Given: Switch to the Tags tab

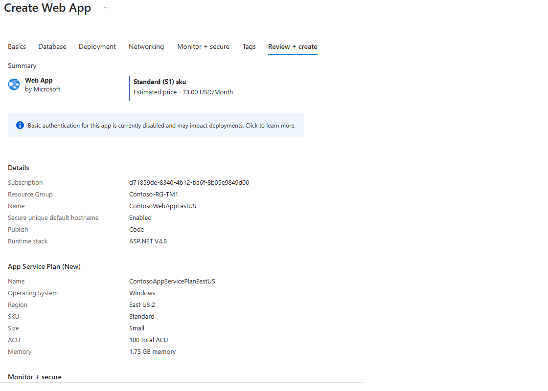Looking at the screenshot, I should pos(249,47).
